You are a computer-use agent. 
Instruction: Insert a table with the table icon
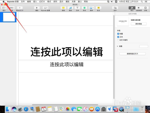point(63,8)
